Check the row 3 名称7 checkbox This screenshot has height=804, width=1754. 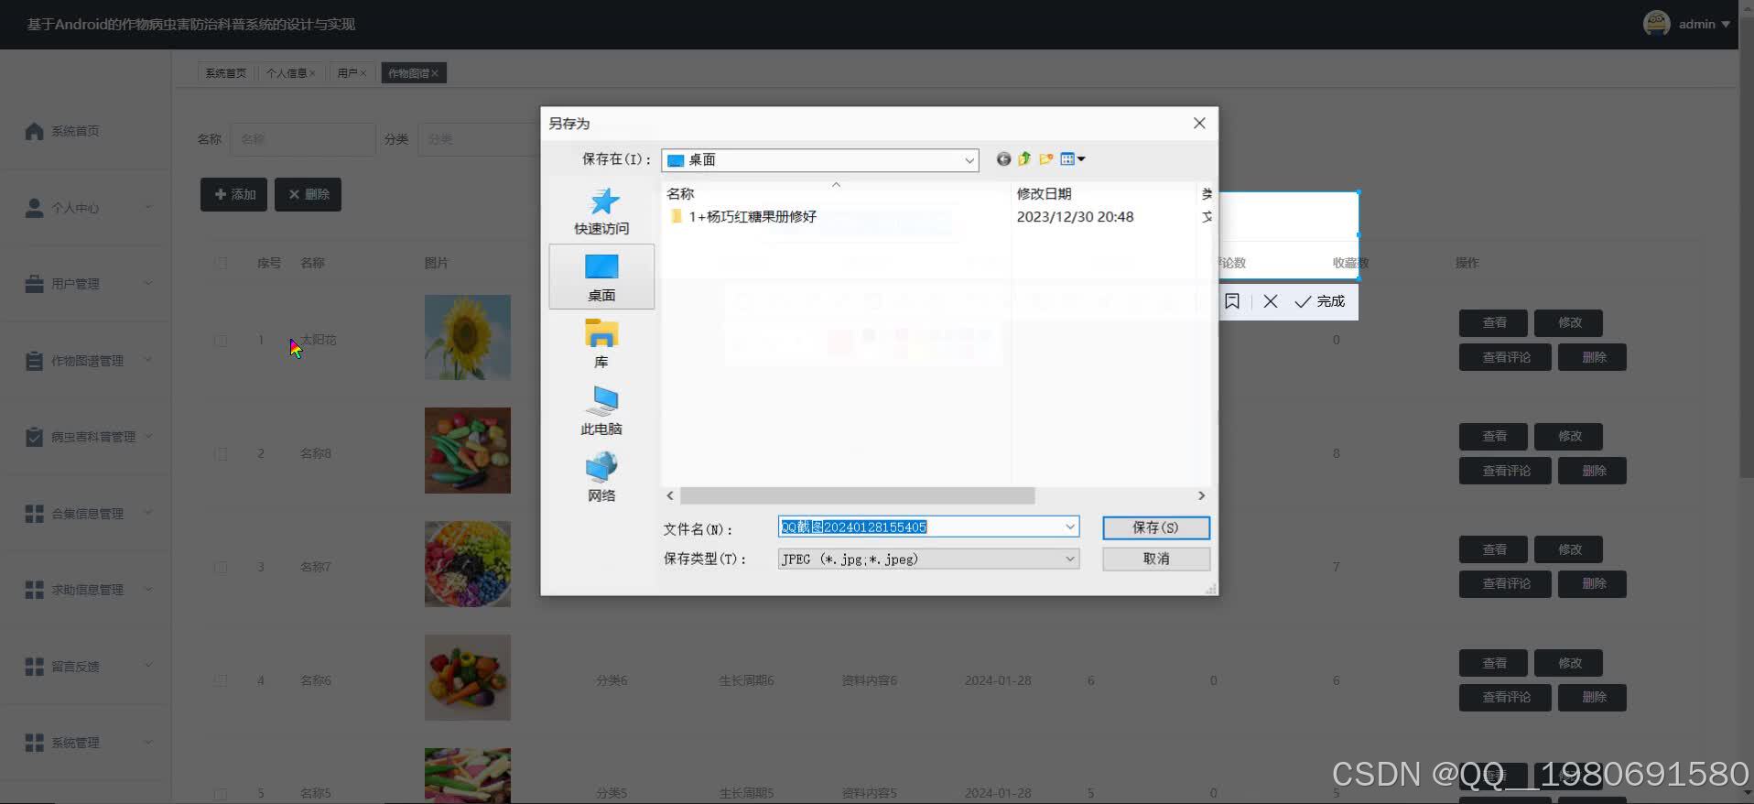click(221, 567)
